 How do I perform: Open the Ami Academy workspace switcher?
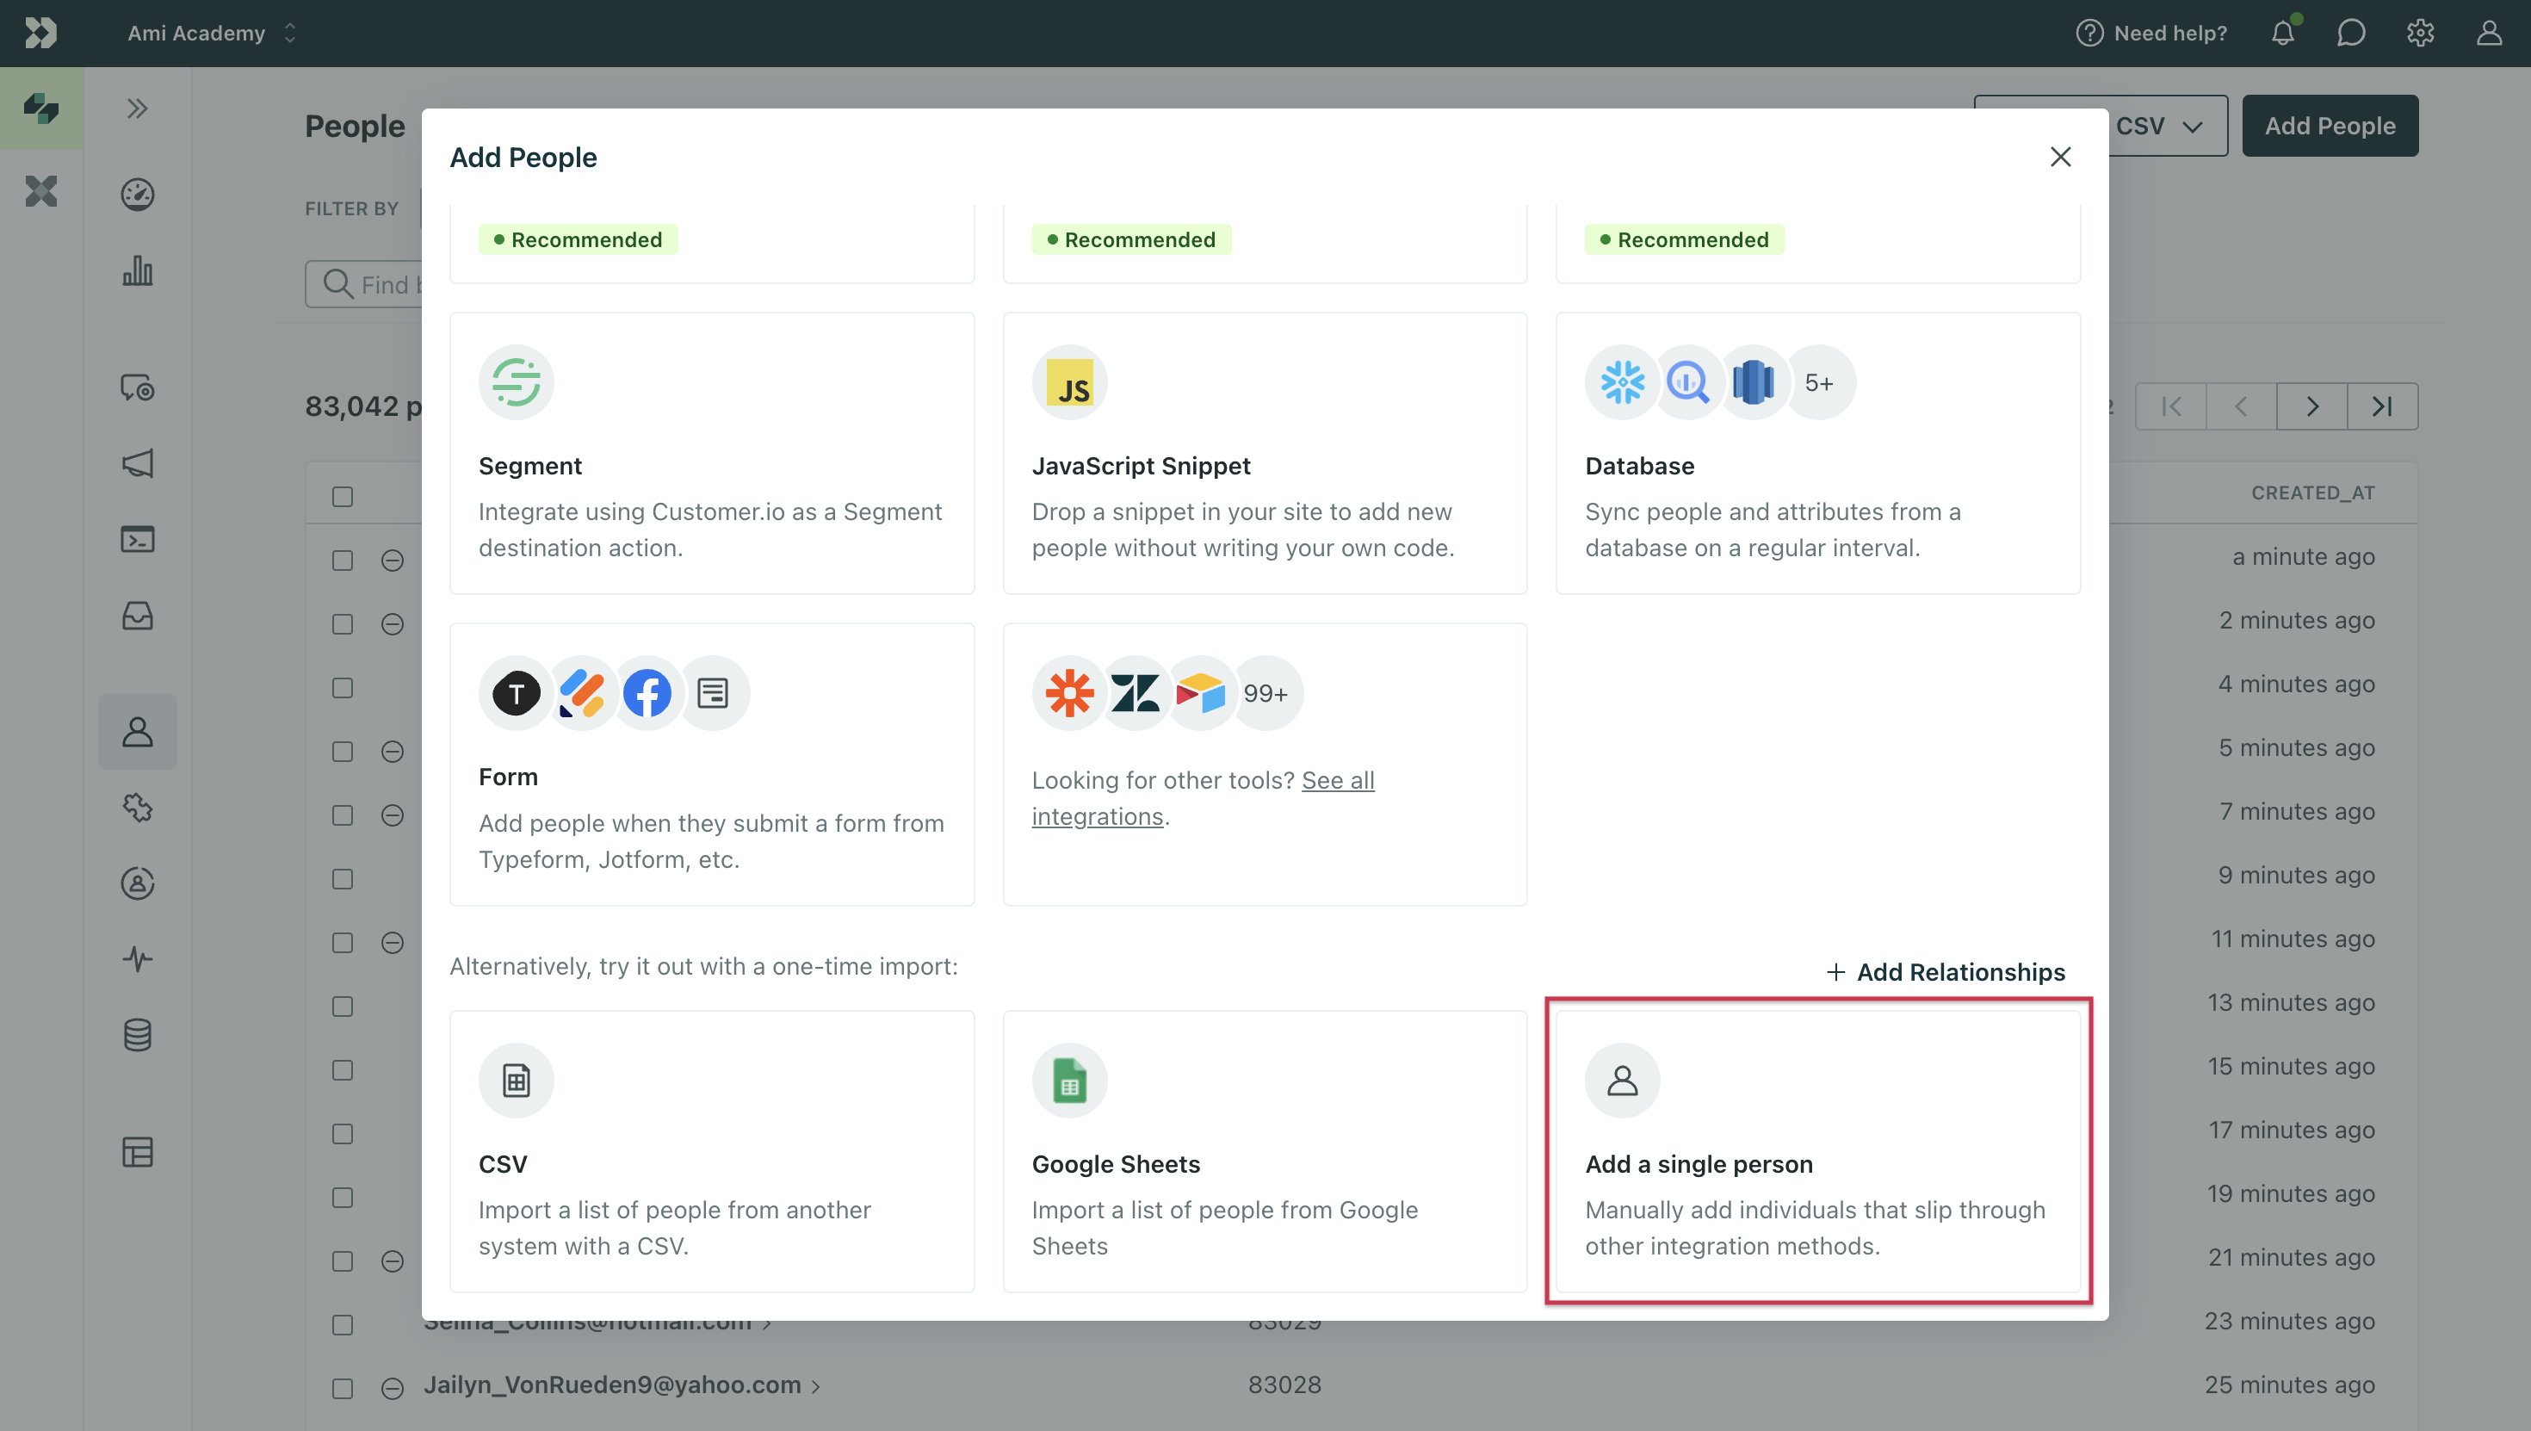(211, 33)
